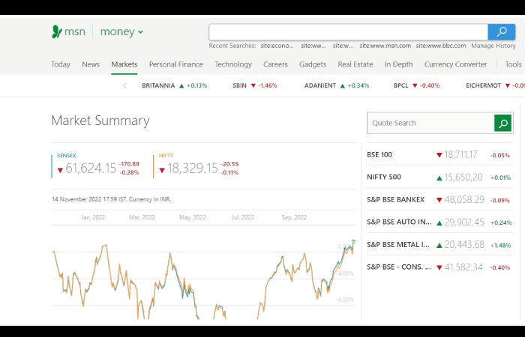Click the SENSEX red down arrow

[x=60, y=171]
